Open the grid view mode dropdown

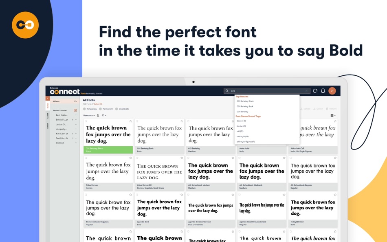click(333, 115)
